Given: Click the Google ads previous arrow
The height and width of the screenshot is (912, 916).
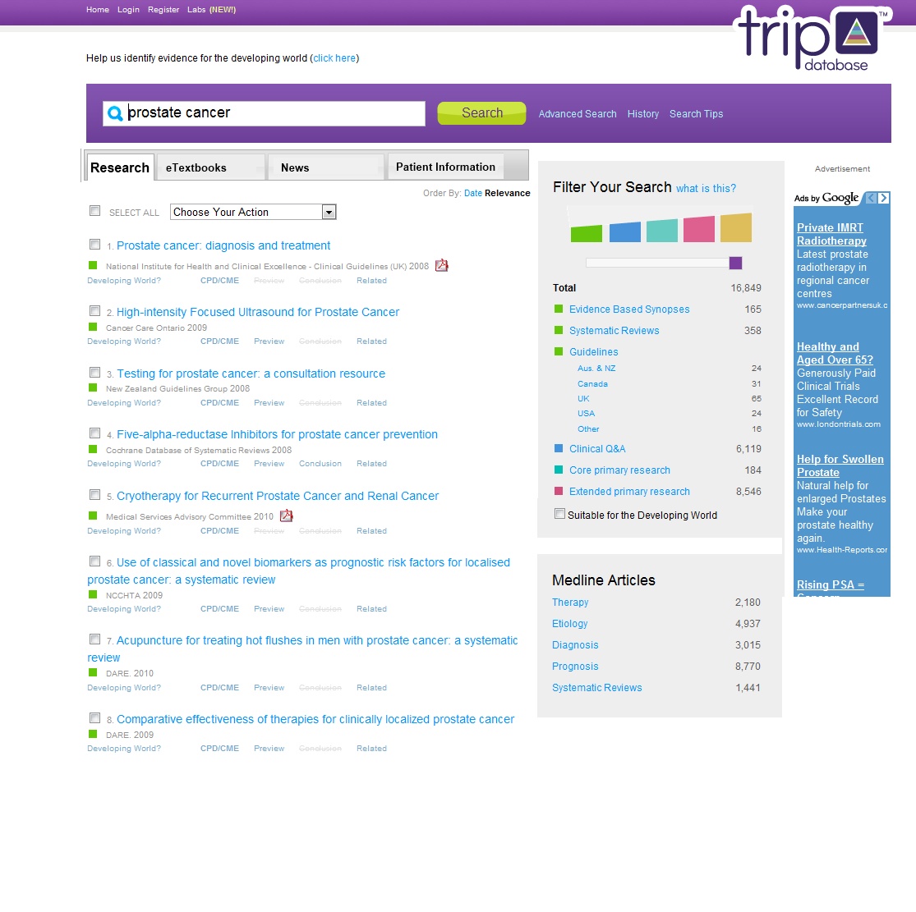Looking at the screenshot, I should (x=872, y=198).
